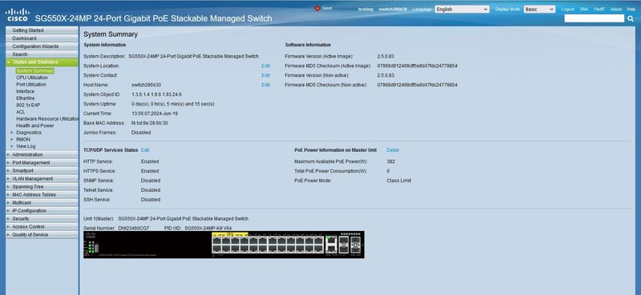Open the Language dropdown
Image resolution: width=641 pixels, height=295 pixels.
click(462, 9)
